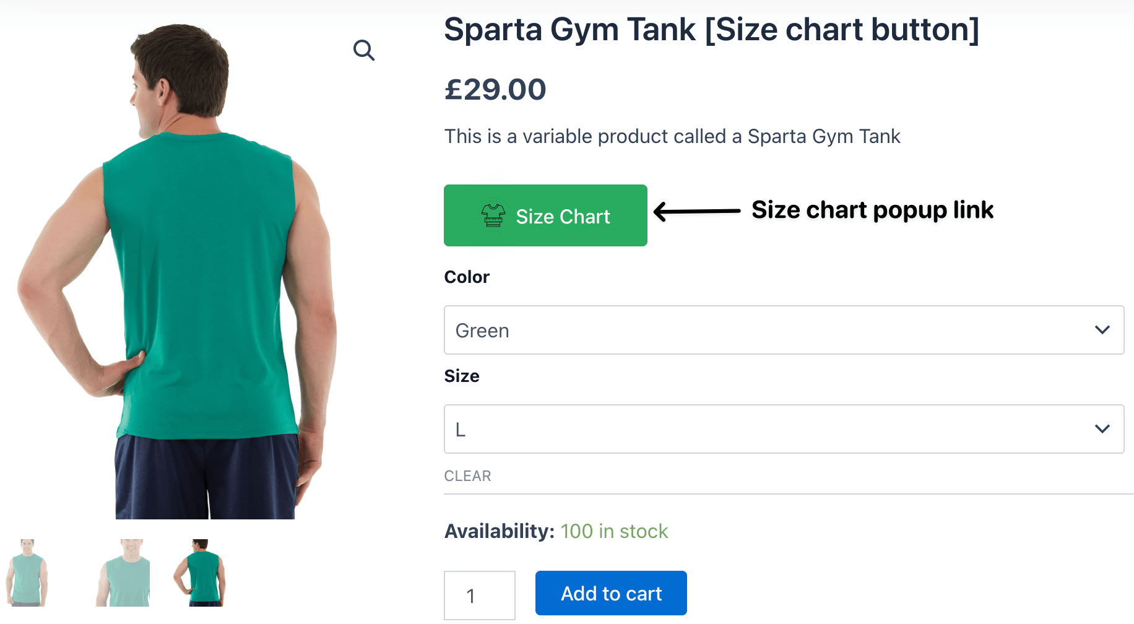The height and width of the screenshot is (624, 1134).
Task: Click the image zoom magnifier icon
Action: [x=365, y=51]
